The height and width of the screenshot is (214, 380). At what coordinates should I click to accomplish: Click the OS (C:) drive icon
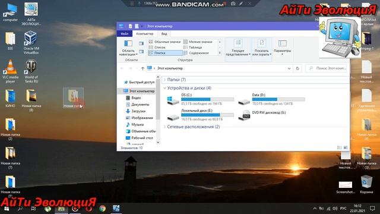173,100
